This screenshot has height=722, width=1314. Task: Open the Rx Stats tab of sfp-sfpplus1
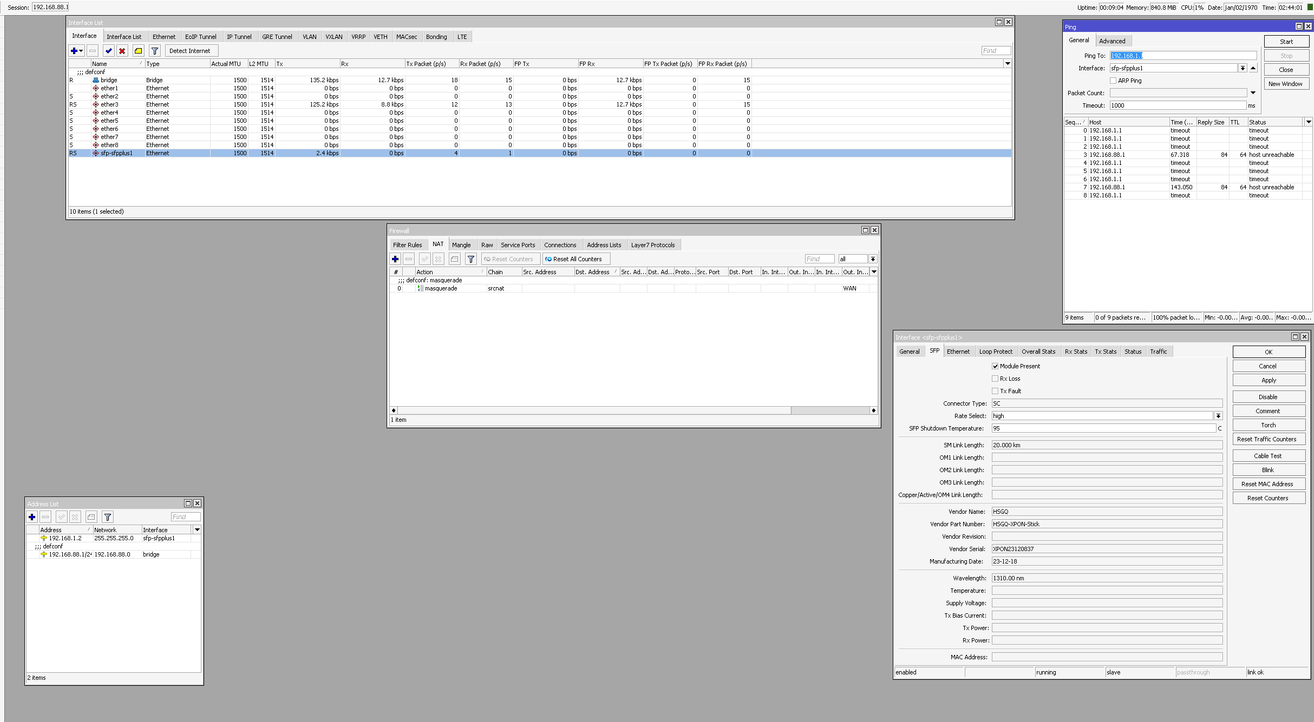(x=1075, y=352)
